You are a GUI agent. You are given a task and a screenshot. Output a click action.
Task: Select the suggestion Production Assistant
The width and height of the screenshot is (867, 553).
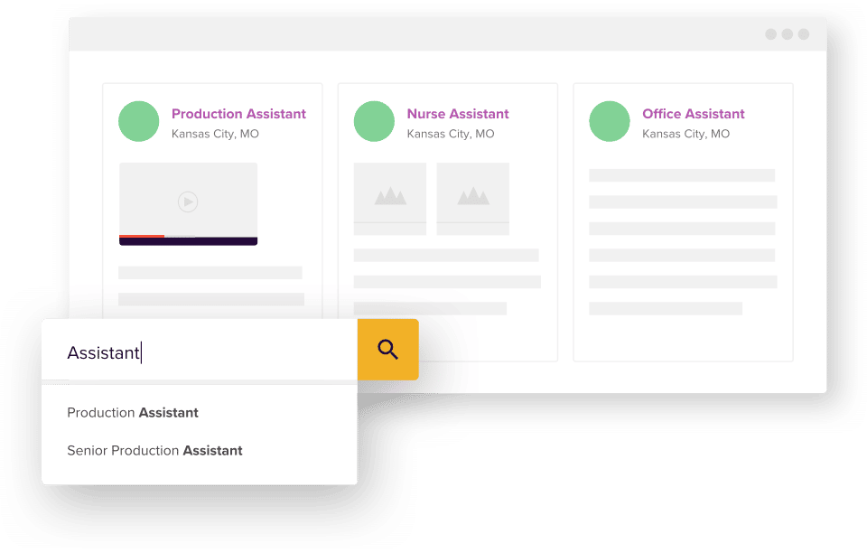point(132,412)
